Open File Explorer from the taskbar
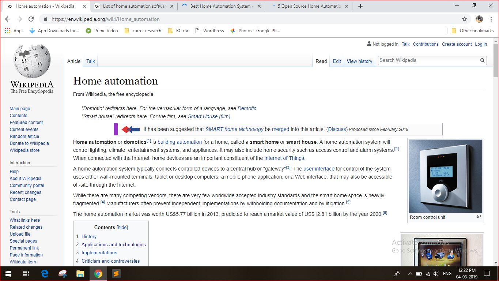Image resolution: width=499 pixels, height=281 pixels. tap(80, 274)
